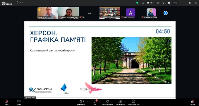This screenshot has width=199, height=106.
Task: Select the library room video thumbnail
Action: pyautogui.click(x=110, y=13)
